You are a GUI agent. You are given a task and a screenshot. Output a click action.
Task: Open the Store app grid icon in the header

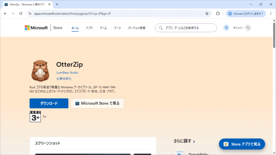(x=226, y=28)
